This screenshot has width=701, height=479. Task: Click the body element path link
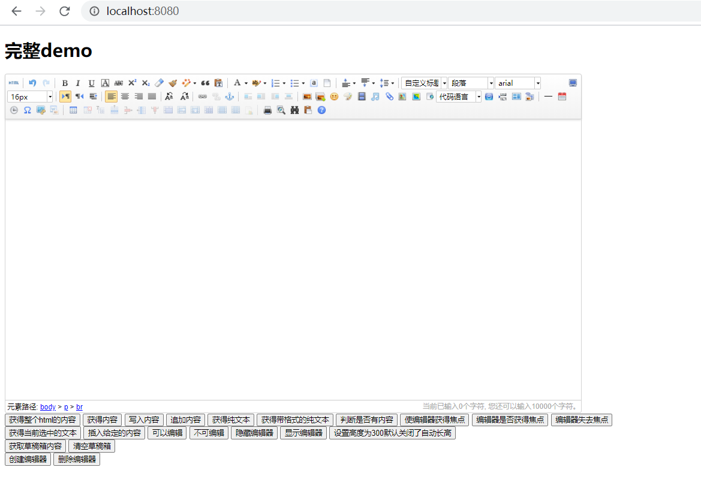(x=48, y=406)
